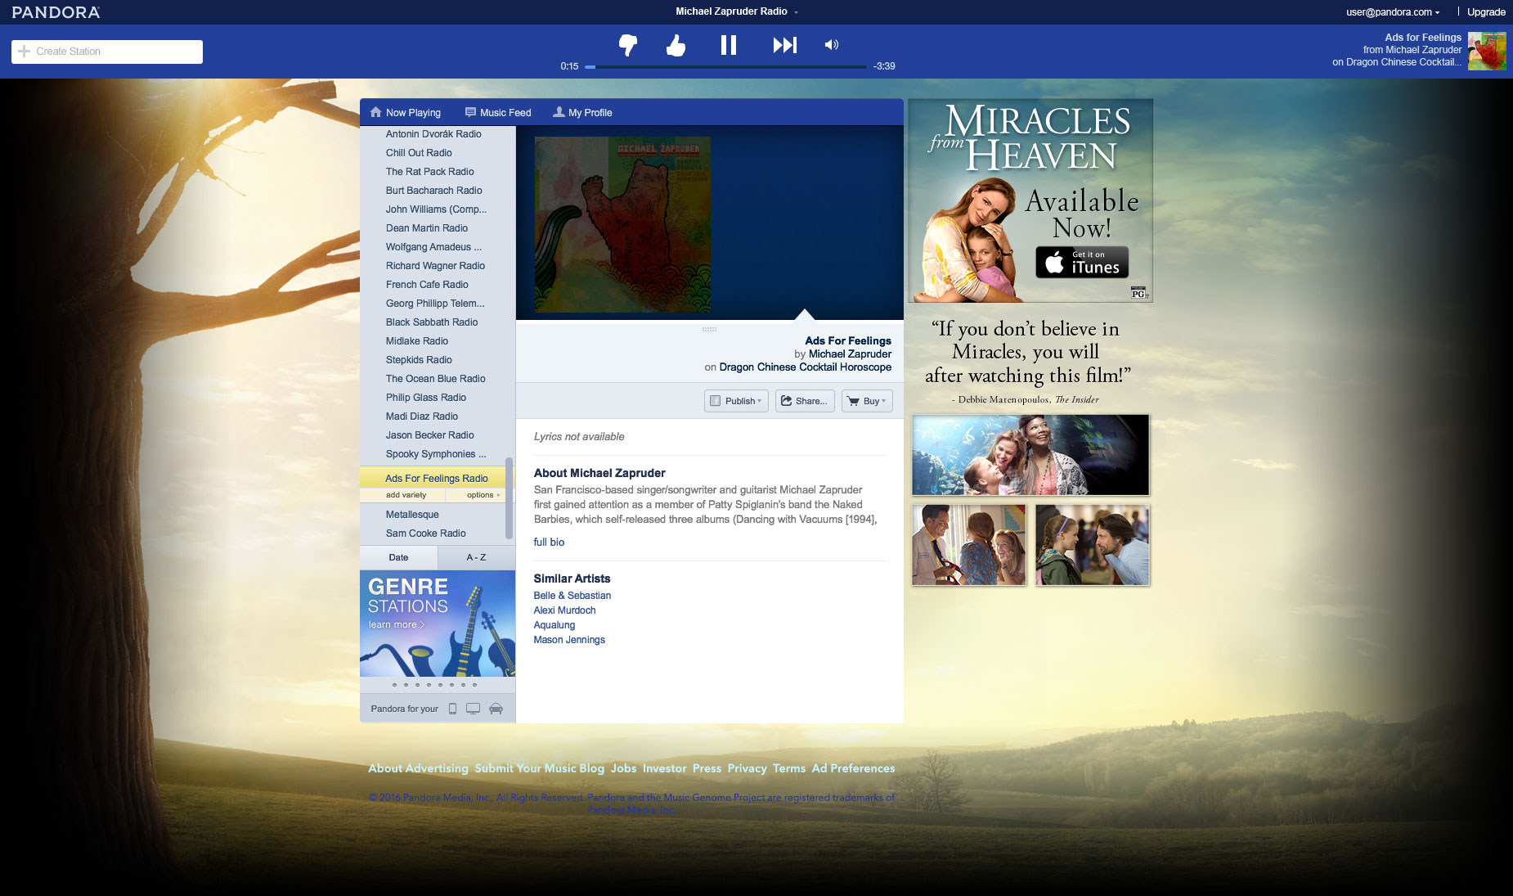Image resolution: width=1513 pixels, height=896 pixels.
Task: Mute using the volume speaker icon
Action: click(831, 45)
